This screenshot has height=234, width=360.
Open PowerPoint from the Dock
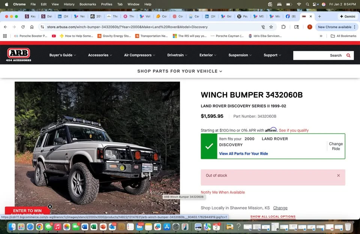(103, 227)
